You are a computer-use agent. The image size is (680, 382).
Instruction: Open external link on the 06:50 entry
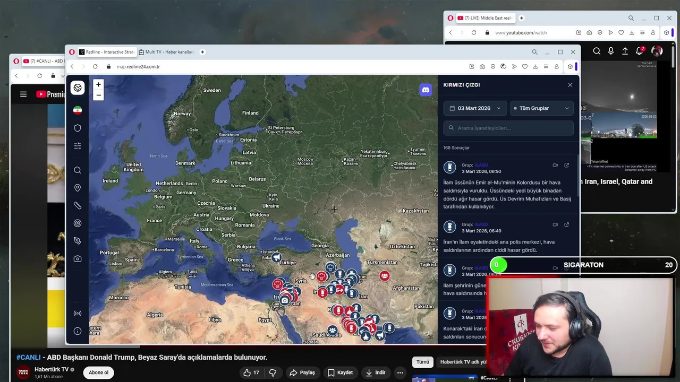[x=566, y=165]
